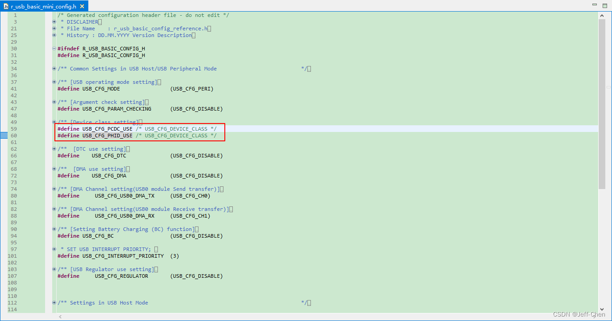Click the marker in the left ruler at line 60

4,136
